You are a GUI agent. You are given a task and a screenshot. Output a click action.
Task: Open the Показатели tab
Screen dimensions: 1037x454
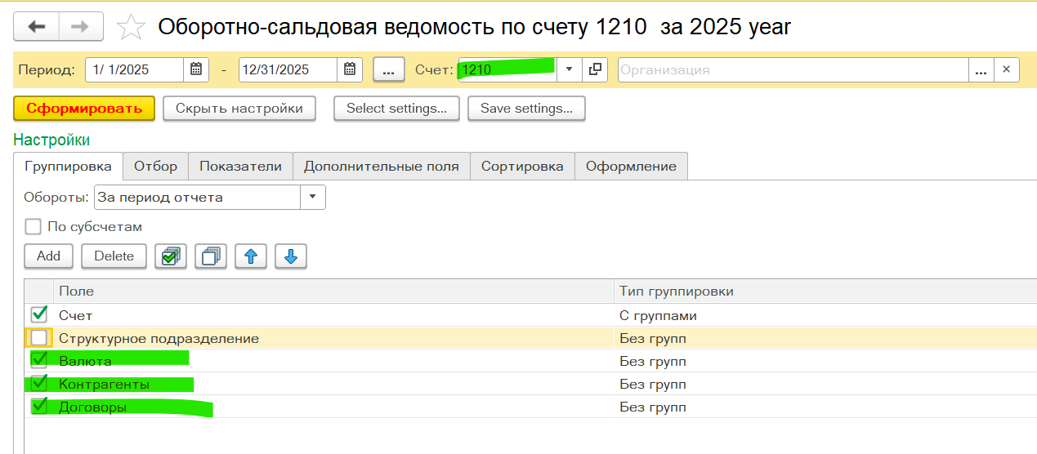click(240, 166)
